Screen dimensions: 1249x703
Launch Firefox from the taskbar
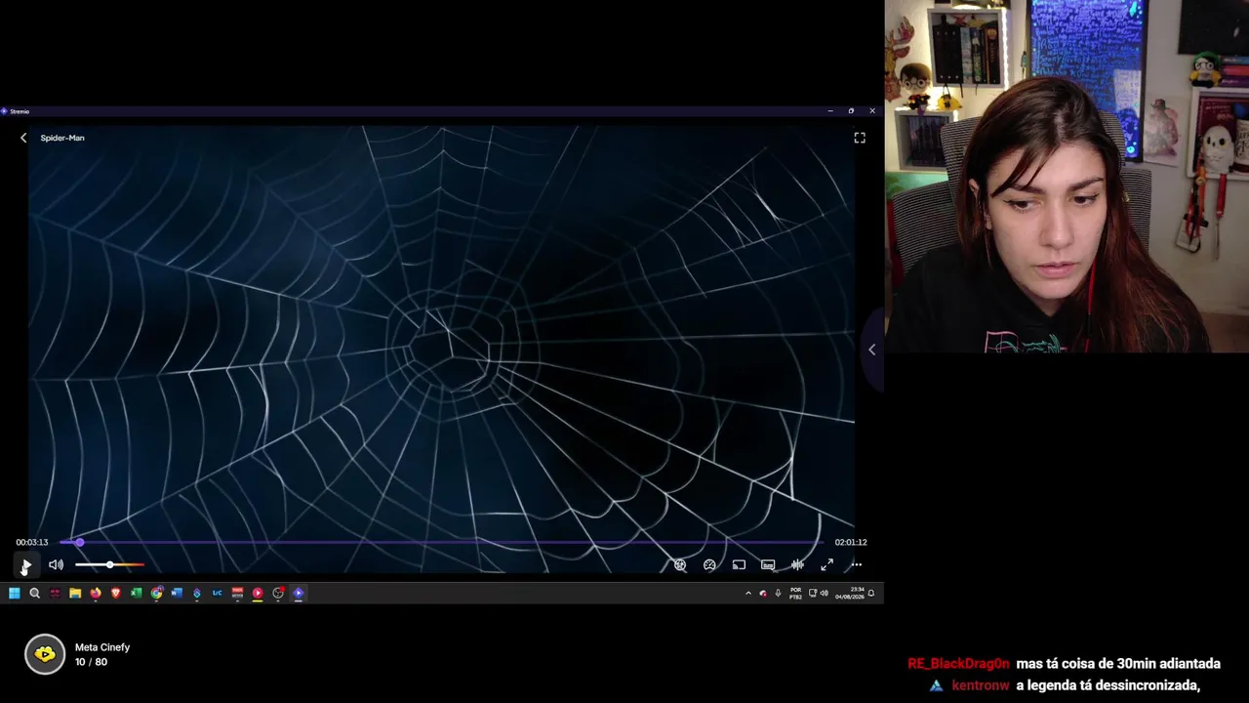(96, 593)
